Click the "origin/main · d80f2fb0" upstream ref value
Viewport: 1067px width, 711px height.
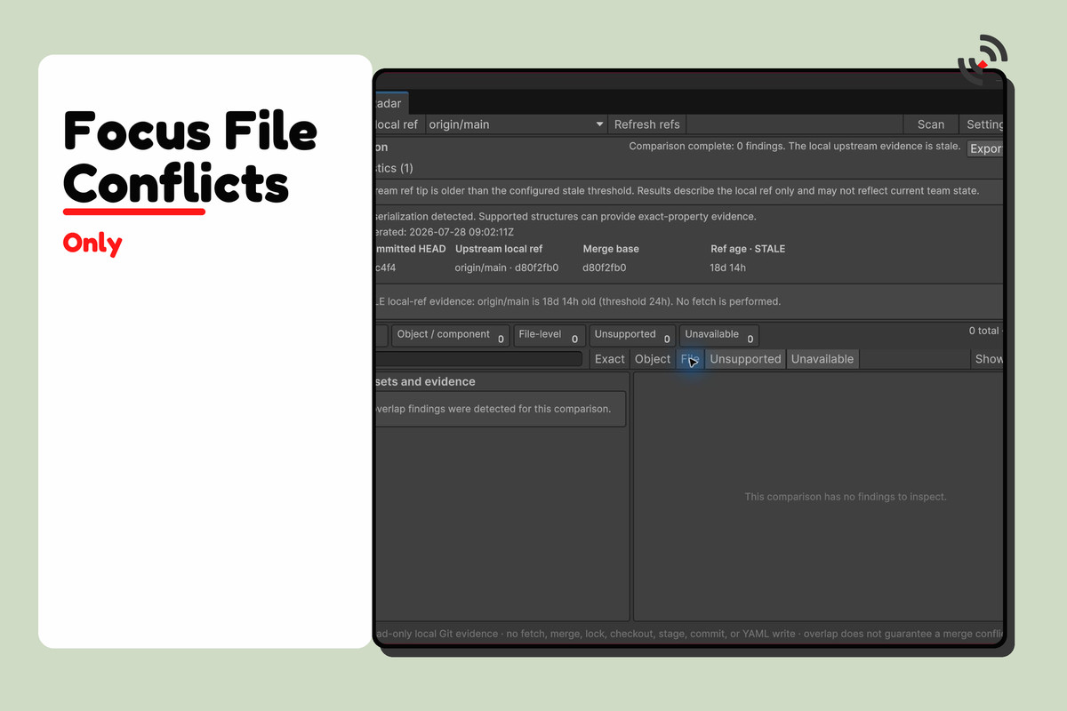(507, 268)
